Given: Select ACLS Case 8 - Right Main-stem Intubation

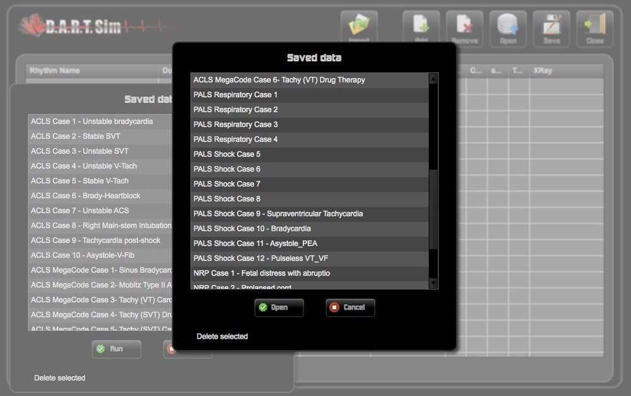Looking at the screenshot, I should tap(100, 226).
